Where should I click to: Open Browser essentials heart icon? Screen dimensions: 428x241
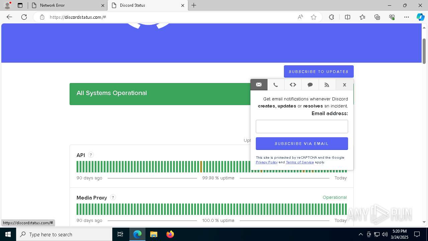(x=392, y=17)
